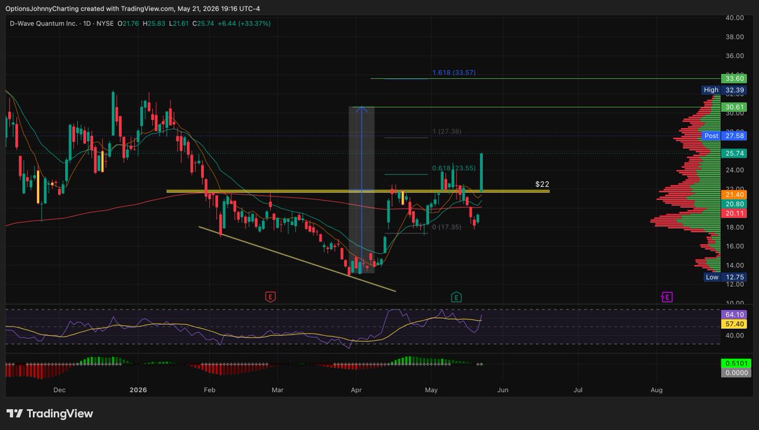Select the 0.618 (23.55) Fibonacci label

454,168
